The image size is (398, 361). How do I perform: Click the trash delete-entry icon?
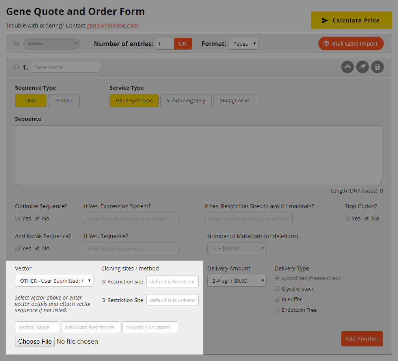(x=377, y=67)
